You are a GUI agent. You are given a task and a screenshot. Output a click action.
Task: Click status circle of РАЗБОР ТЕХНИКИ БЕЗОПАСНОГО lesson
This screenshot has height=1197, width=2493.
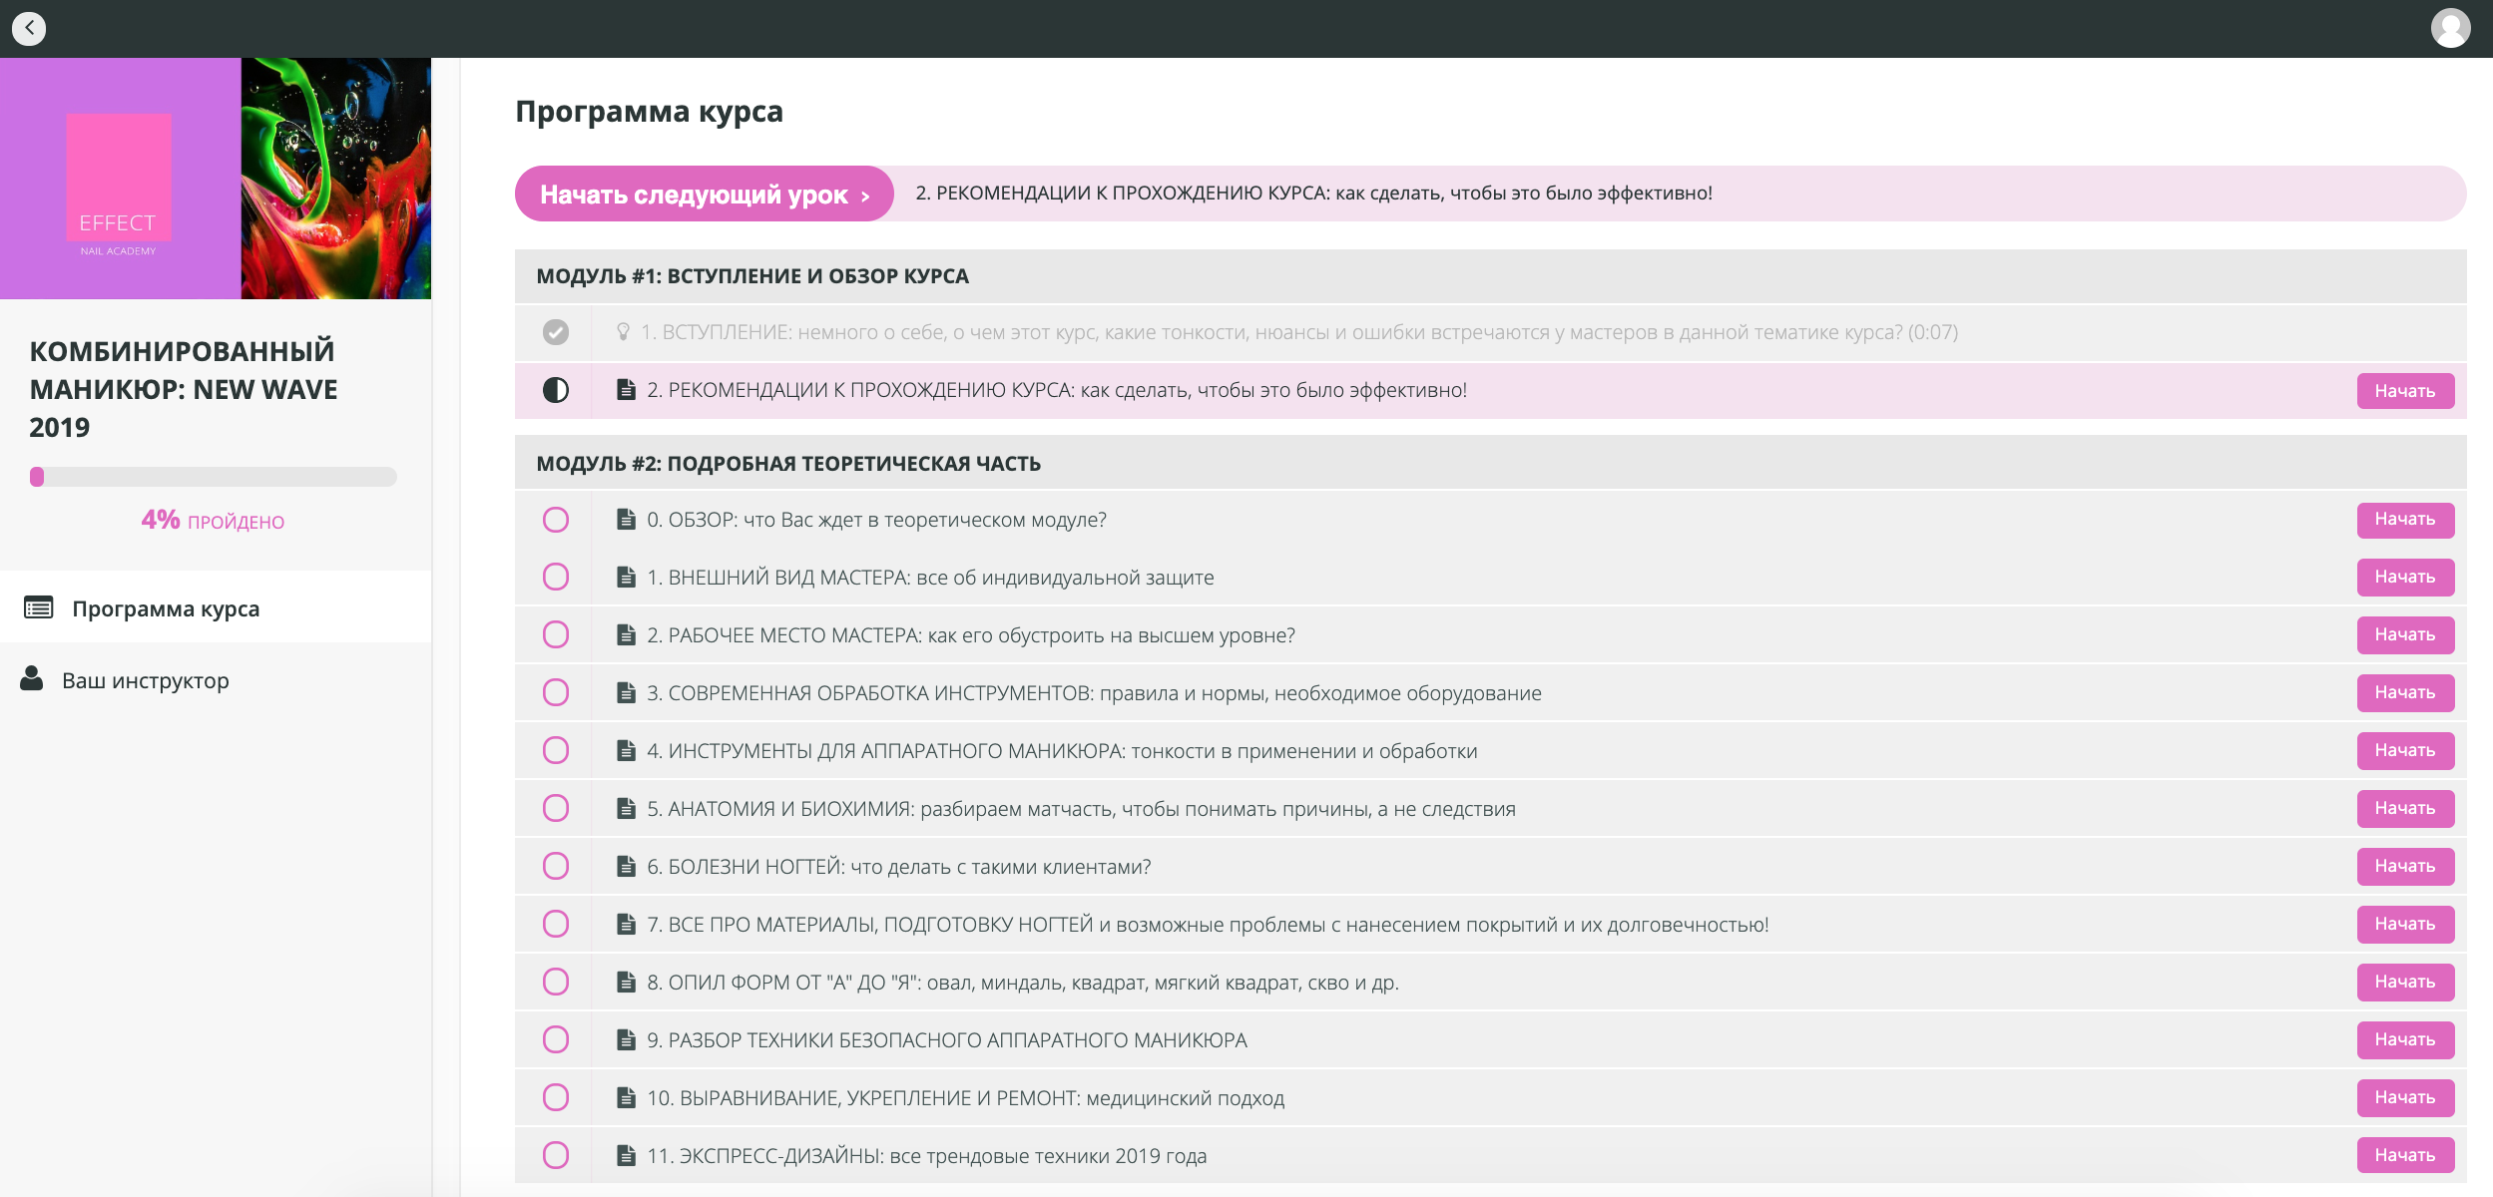pos(556,1039)
